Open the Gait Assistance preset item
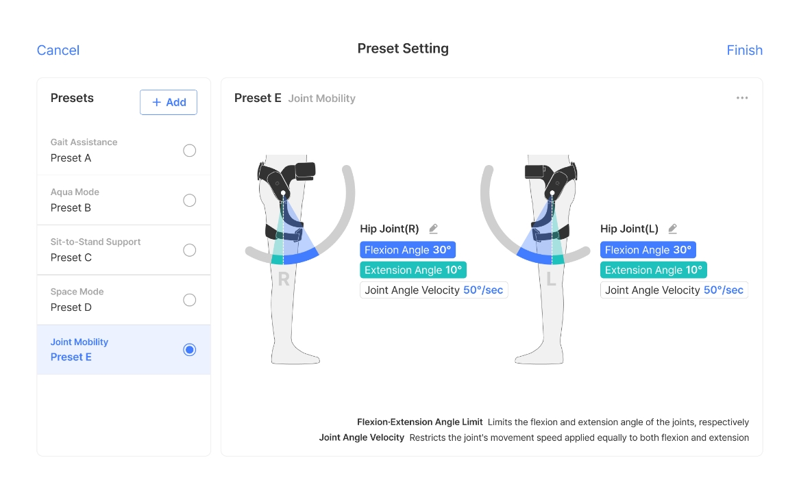The height and width of the screenshot is (495, 799). point(110,151)
